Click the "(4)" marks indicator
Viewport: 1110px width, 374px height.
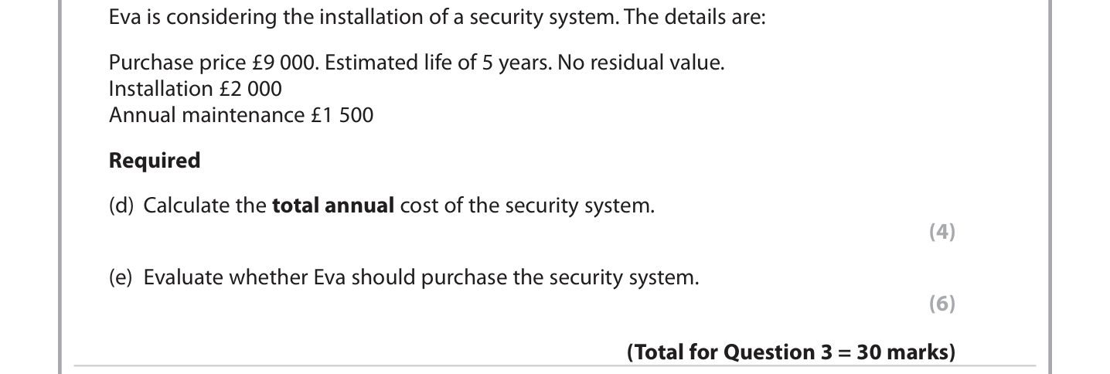pyautogui.click(x=941, y=232)
